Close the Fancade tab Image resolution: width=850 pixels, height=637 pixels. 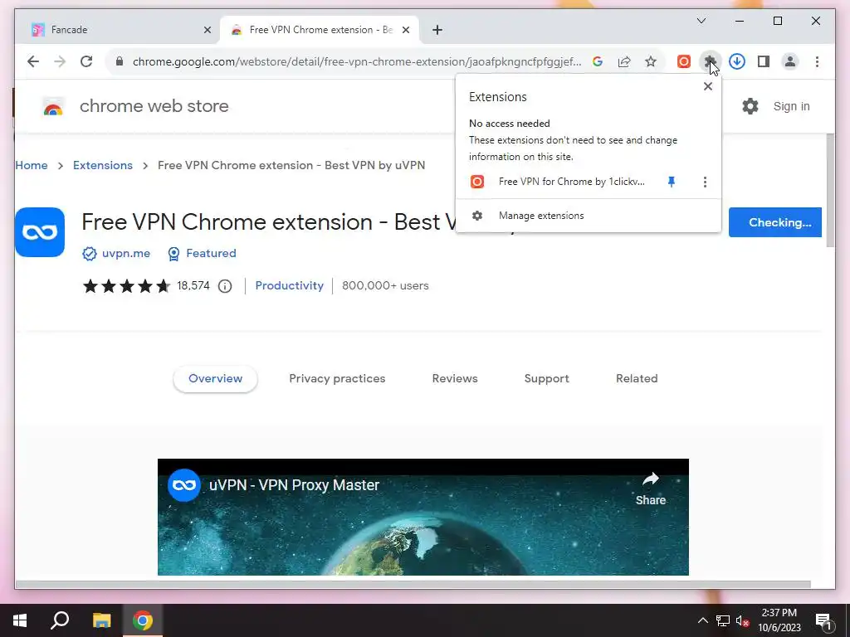[x=207, y=30]
